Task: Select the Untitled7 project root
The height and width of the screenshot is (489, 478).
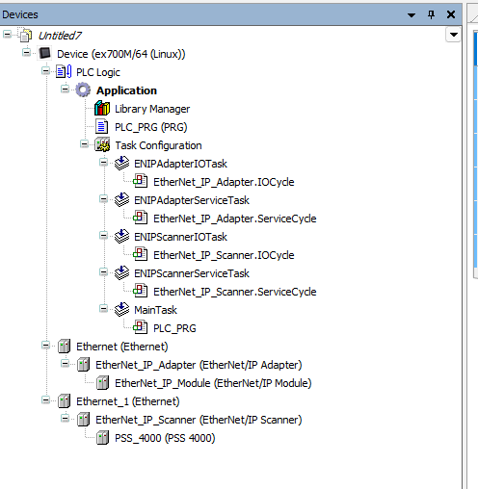Action: (60, 36)
